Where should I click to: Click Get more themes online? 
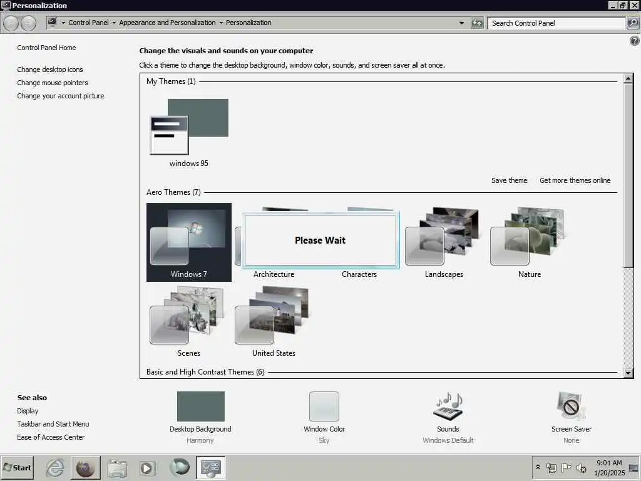tap(575, 180)
